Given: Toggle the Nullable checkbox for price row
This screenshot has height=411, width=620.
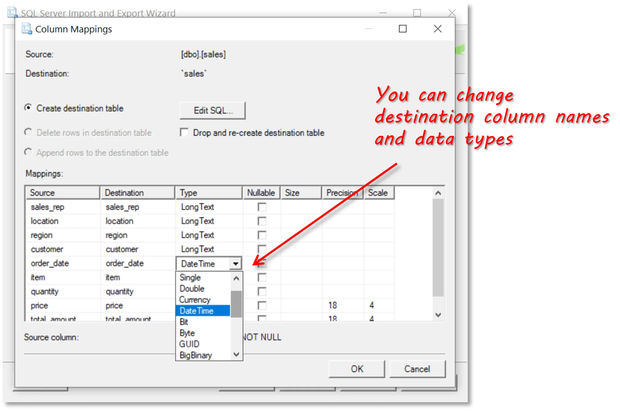Looking at the screenshot, I should 262,305.
